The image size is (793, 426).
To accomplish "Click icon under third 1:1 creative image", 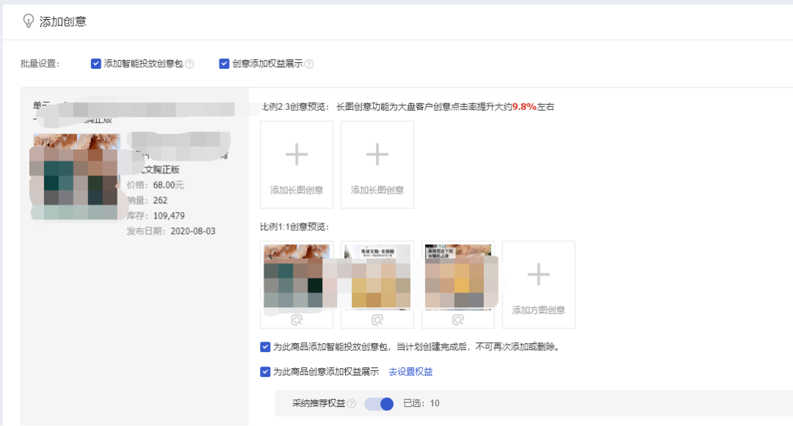I will [458, 320].
